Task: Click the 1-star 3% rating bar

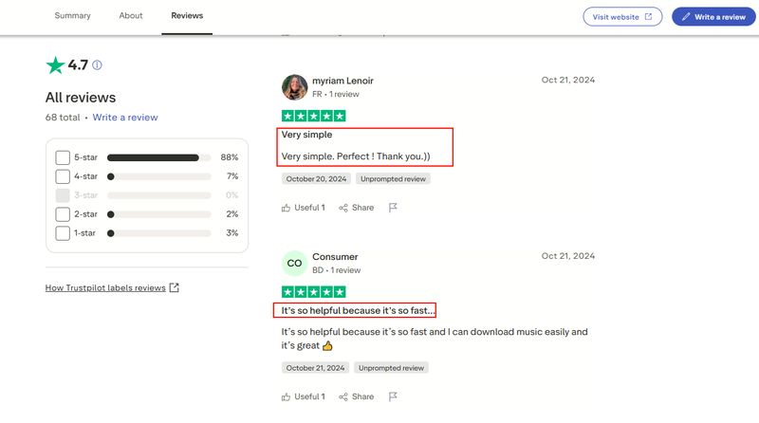Action: point(159,232)
